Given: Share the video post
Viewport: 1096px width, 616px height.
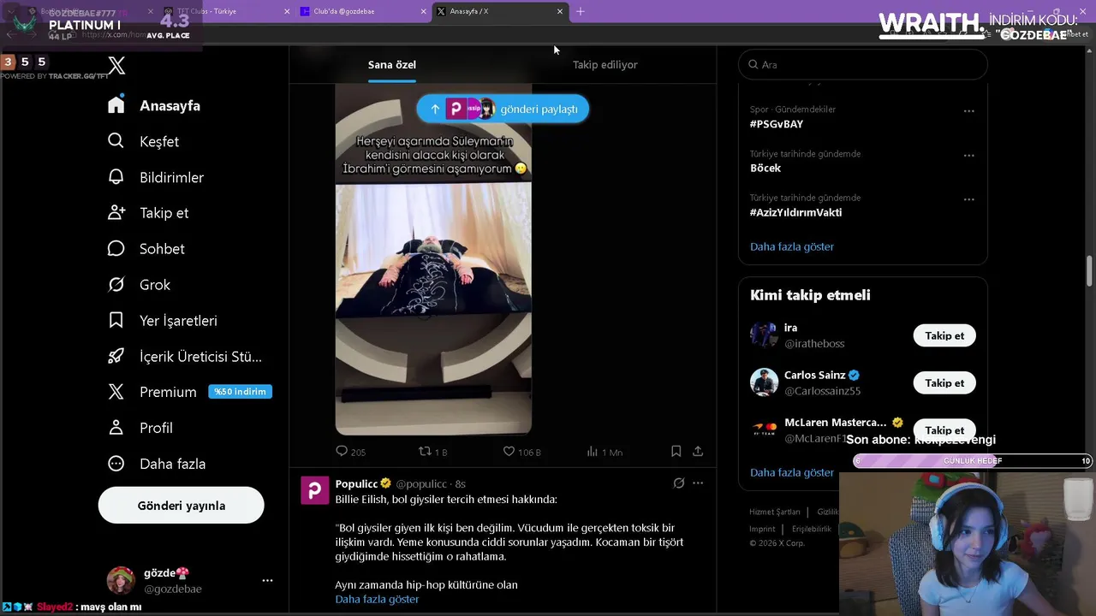Looking at the screenshot, I should (698, 451).
